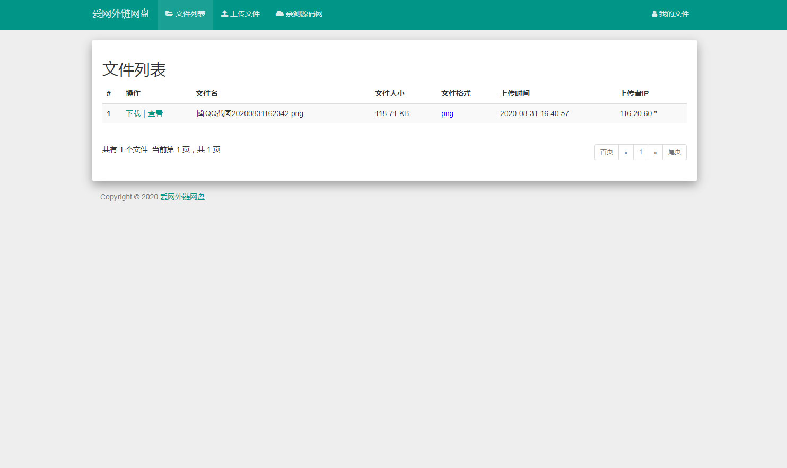Click the image icon before the QQ截图 filename

(x=200, y=113)
